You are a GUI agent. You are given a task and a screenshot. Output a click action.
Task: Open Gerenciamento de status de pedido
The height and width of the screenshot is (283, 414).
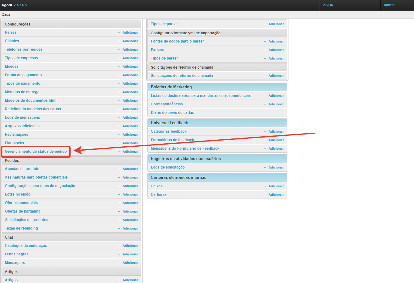tap(36, 152)
